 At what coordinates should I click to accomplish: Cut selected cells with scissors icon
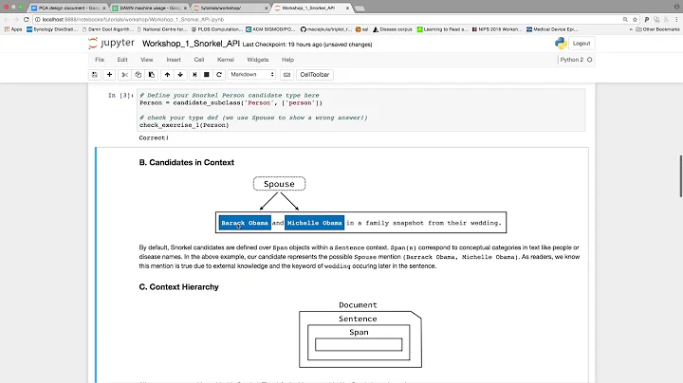(x=124, y=75)
